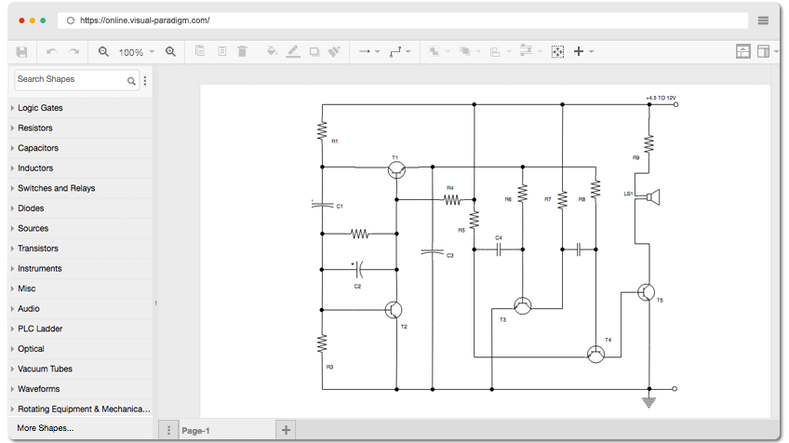Viewport: 789px width, 443px height.
Task: Click the Save disk icon
Action: click(x=21, y=52)
